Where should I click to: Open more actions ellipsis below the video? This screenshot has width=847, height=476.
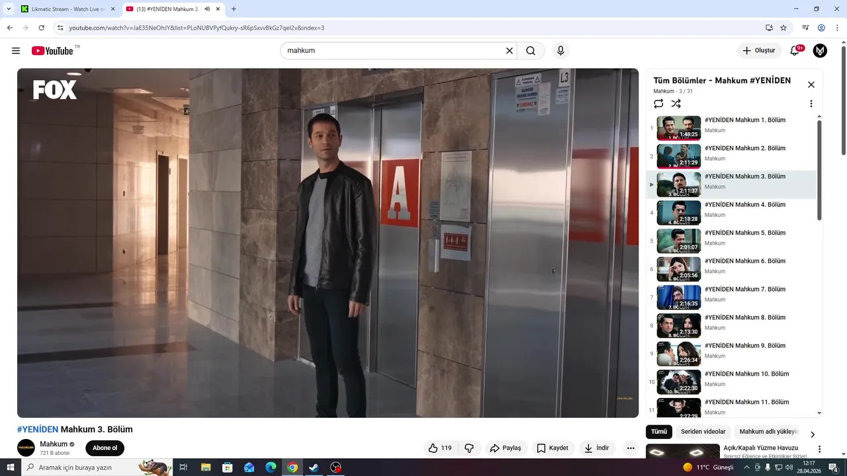tap(631, 448)
